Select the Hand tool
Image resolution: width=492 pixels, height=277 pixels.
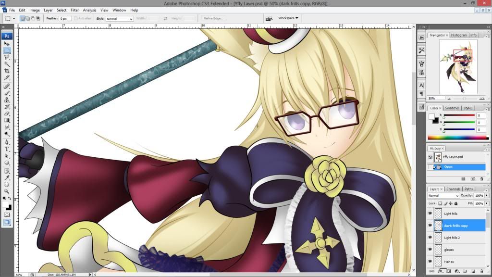[7, 184]
